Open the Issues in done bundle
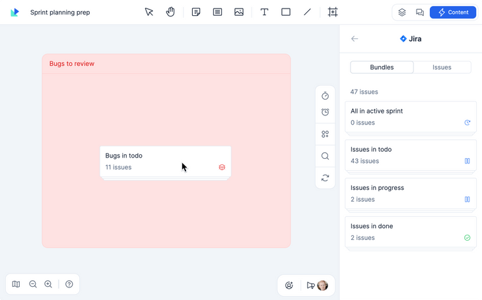 411,232
